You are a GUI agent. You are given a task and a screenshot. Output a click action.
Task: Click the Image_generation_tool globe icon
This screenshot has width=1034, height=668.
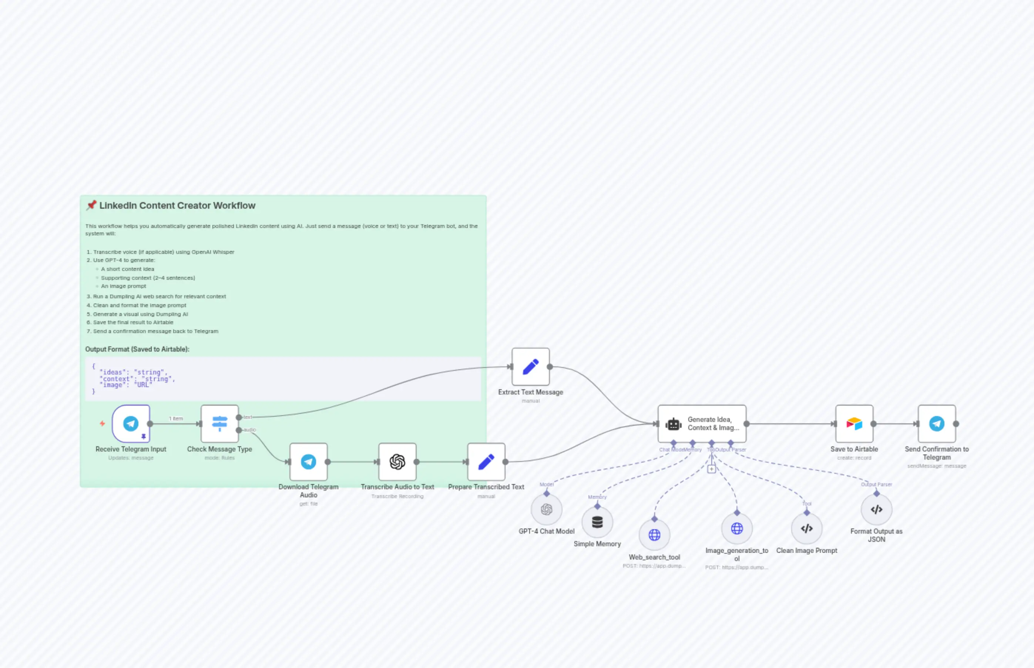pyautogui.click(x=736, y=529)
